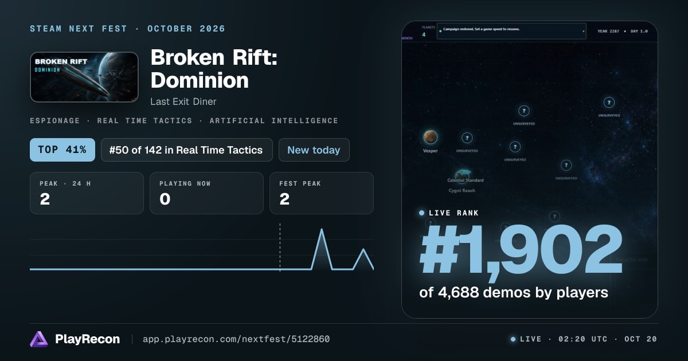Click the DAY 1.0 display in the game view
Screen dimensions: 688x361
point(639,31)
